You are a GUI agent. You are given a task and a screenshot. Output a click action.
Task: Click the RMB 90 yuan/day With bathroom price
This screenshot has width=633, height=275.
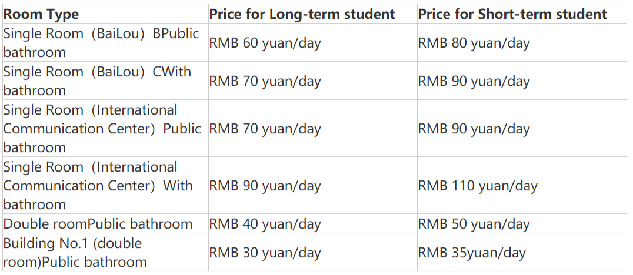(265, 186)
